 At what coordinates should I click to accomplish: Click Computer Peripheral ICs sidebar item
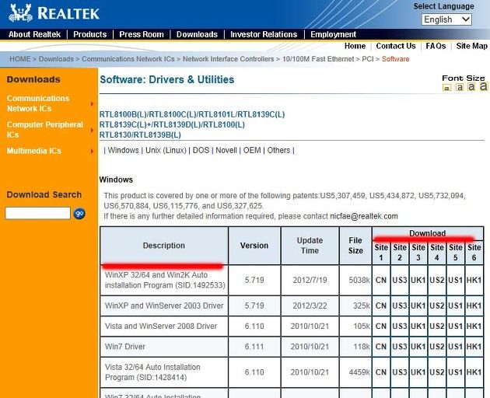(44, 130)
